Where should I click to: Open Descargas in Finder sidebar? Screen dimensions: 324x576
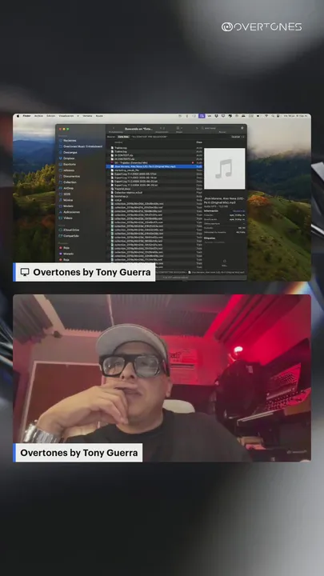(x=68, y=153)
